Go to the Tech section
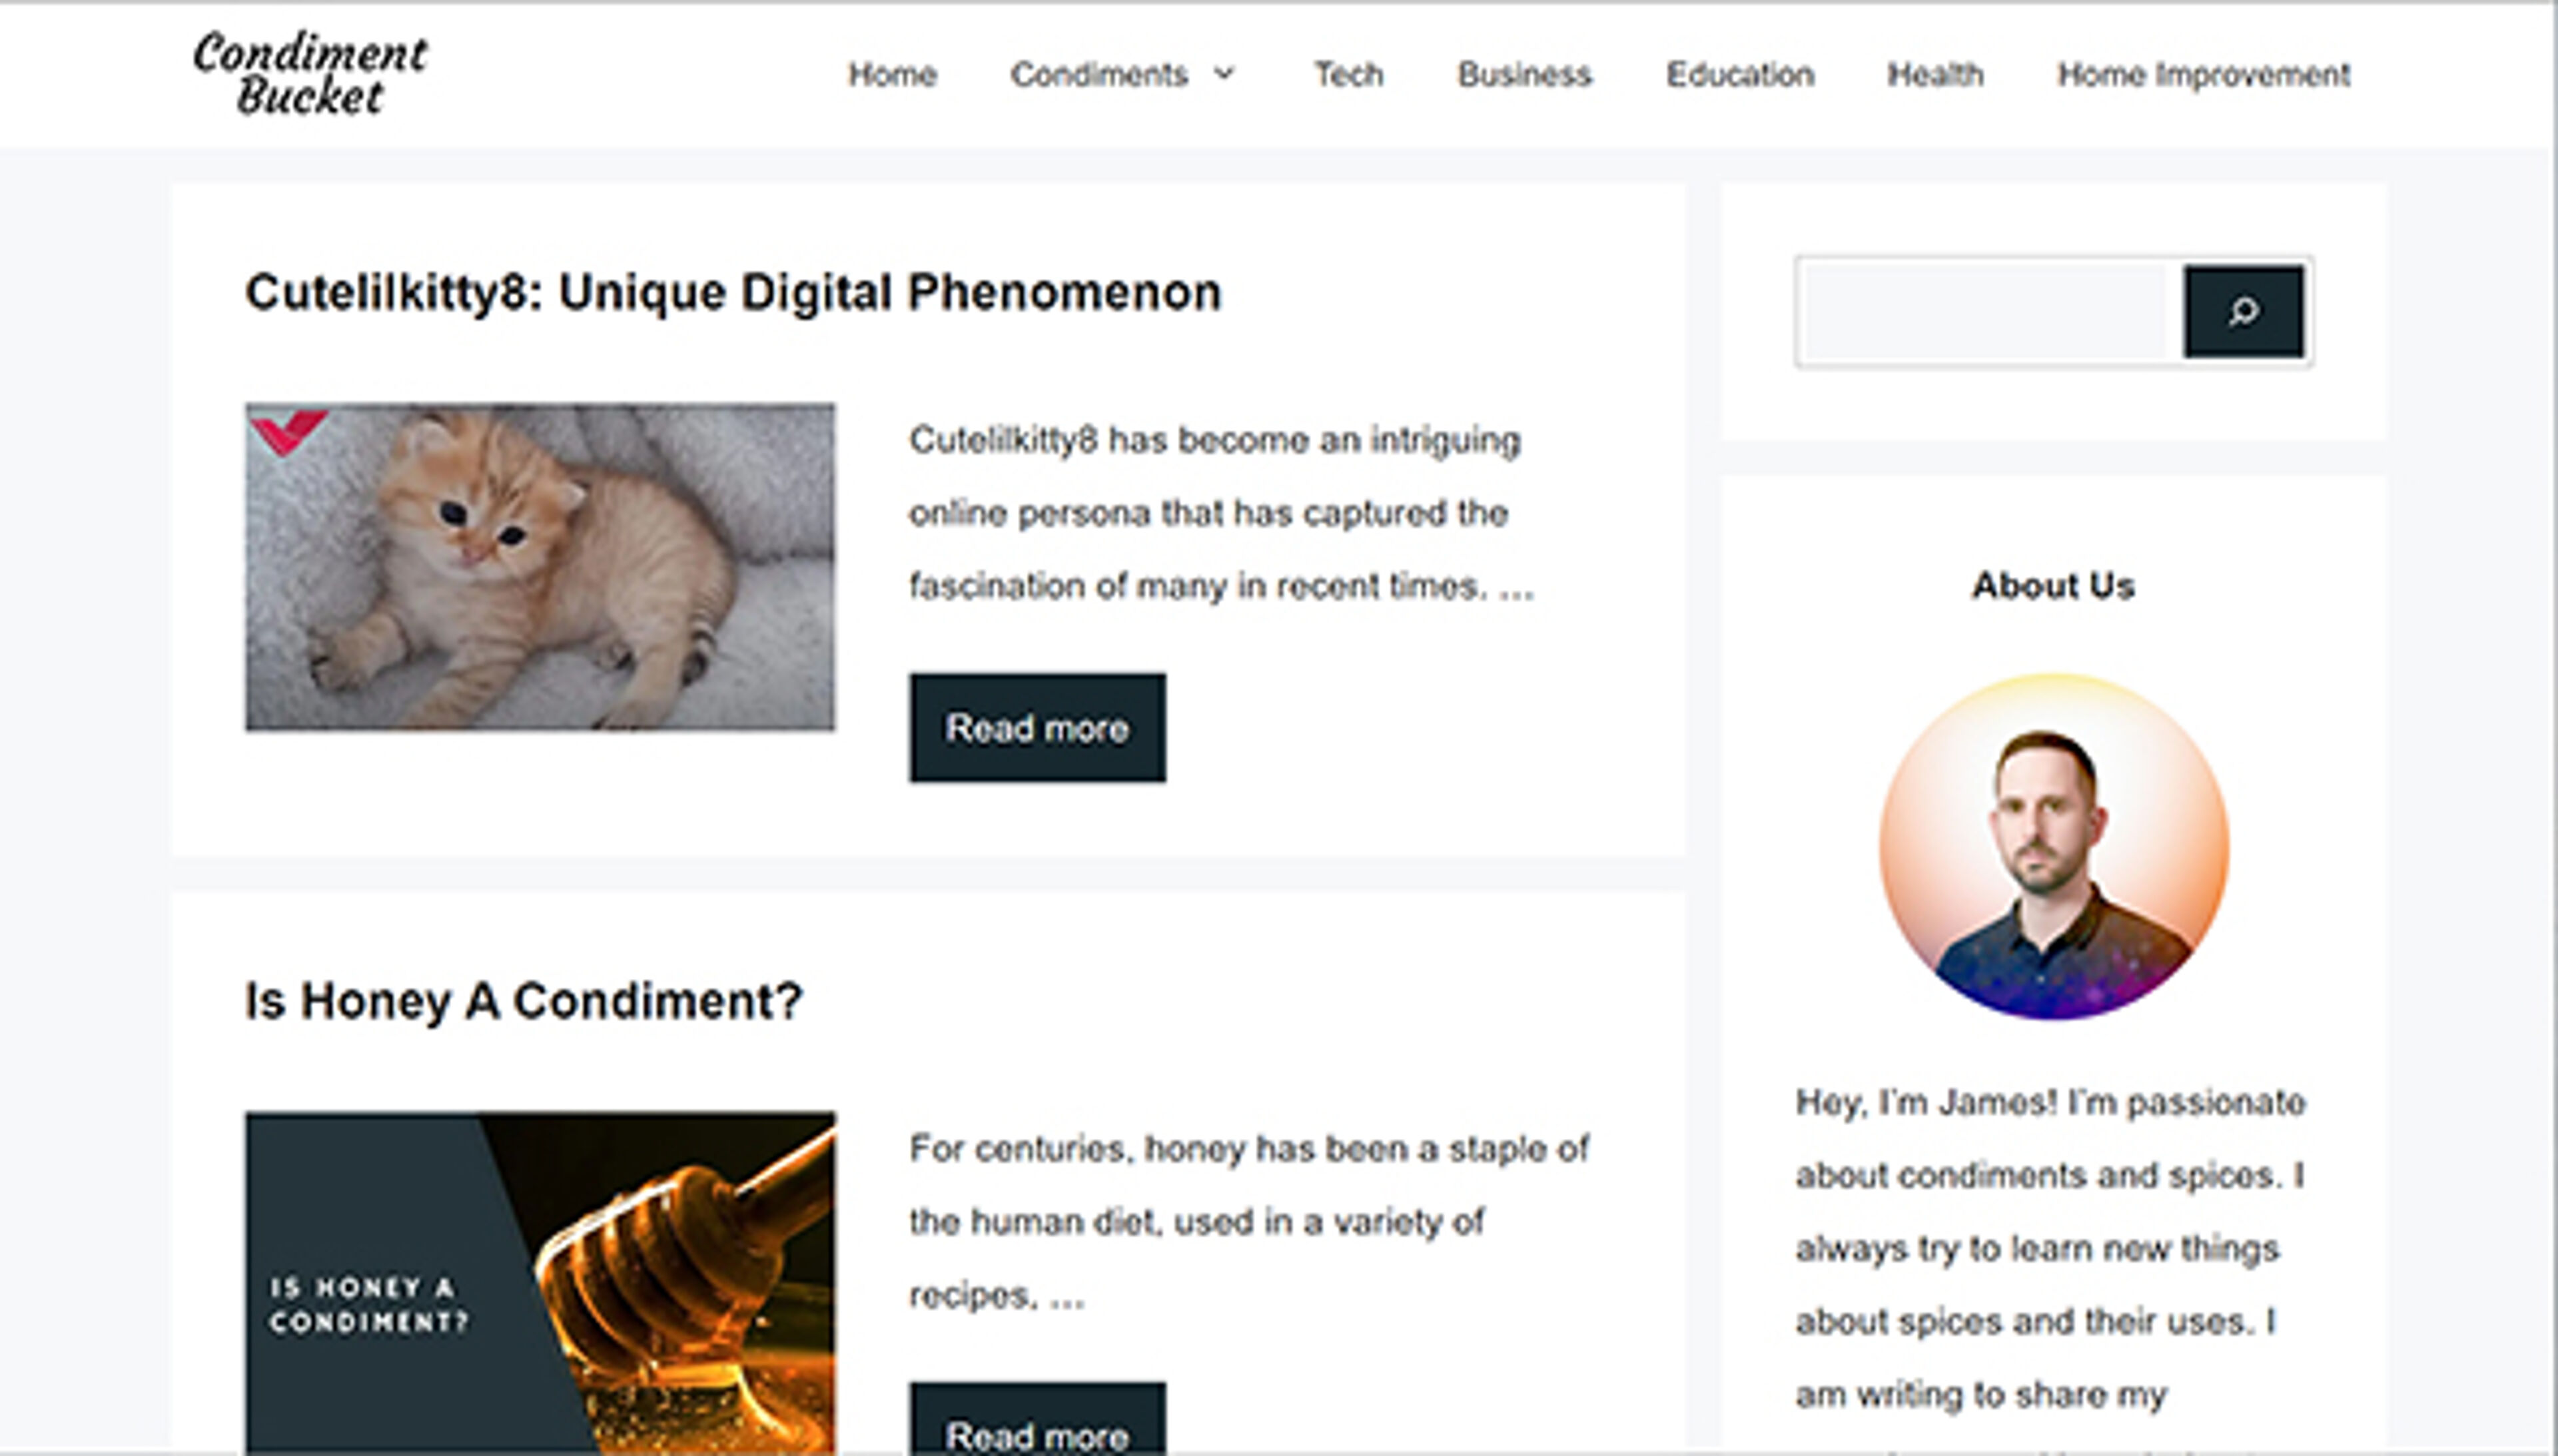Viewport: 2558px width, 1456px height. tap(1348, 74)
